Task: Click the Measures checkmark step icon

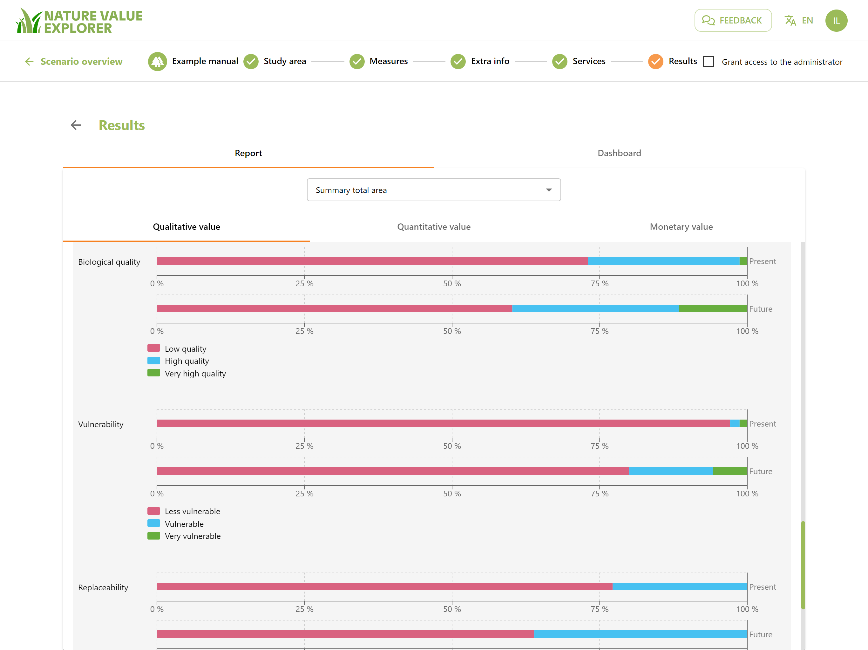Action: coord(357,61)
